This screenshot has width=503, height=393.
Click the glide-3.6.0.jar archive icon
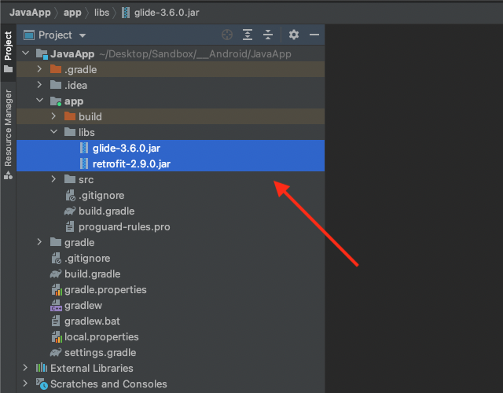click(x=84, y=148)
